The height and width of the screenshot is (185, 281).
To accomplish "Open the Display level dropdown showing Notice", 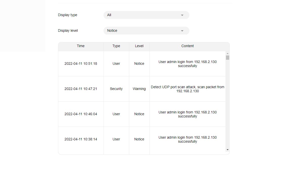I will (x=146, y=31).
